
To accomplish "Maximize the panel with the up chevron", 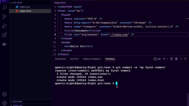I will pos(181,59).
